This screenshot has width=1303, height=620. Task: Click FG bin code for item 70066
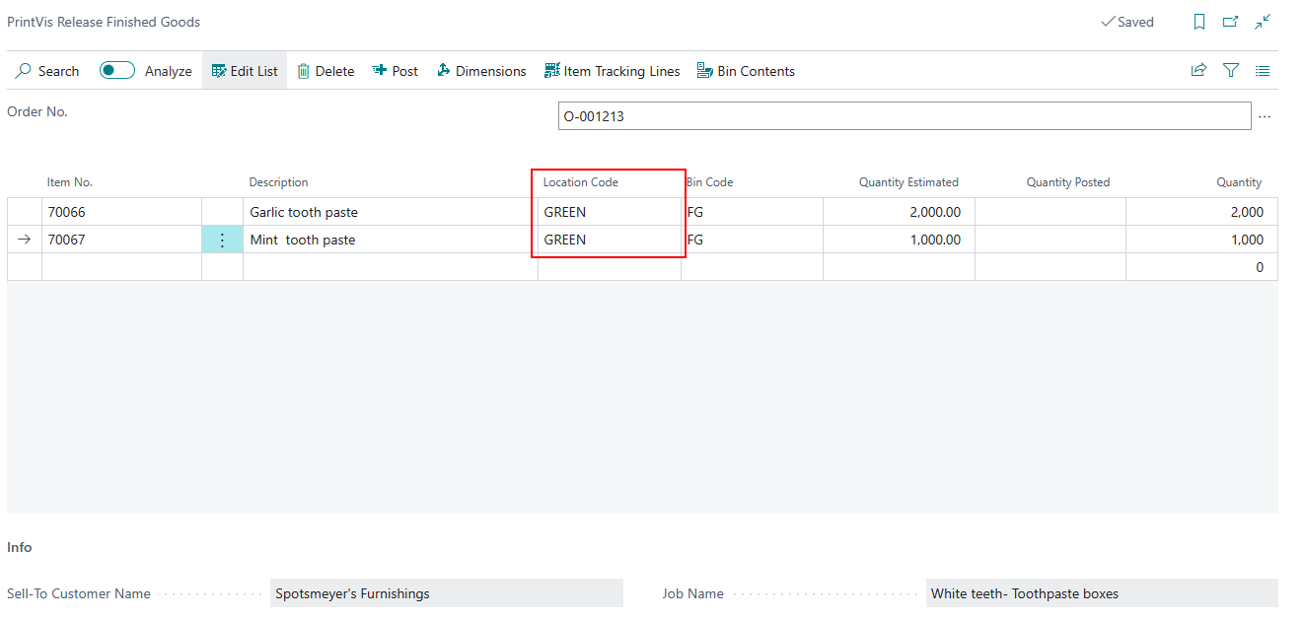(752, 212)
